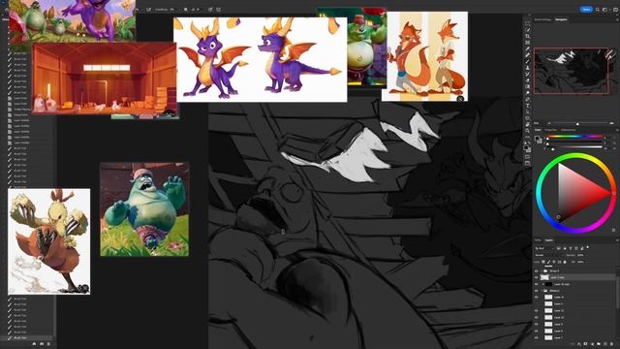Filter for type layers T icon
This screenshot has height=349, width=620.
point(571,248)
